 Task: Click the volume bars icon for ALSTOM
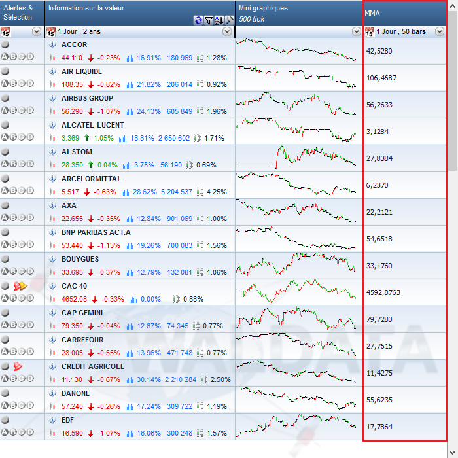tap(126, 165)
